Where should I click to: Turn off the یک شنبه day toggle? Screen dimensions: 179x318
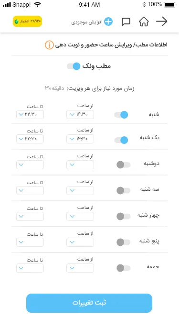coord(121,140)
